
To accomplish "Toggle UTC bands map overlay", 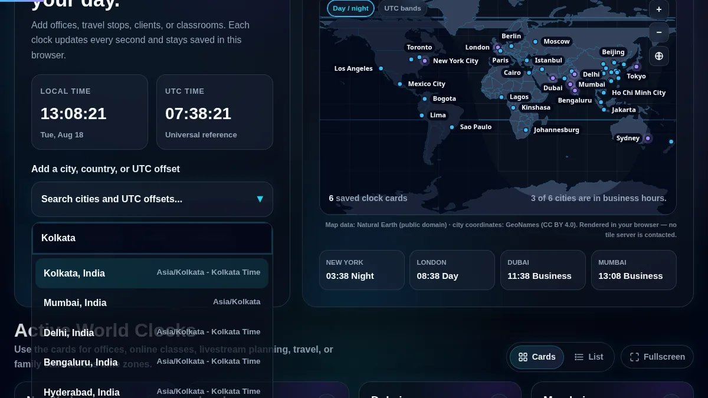I will [403, 8].
